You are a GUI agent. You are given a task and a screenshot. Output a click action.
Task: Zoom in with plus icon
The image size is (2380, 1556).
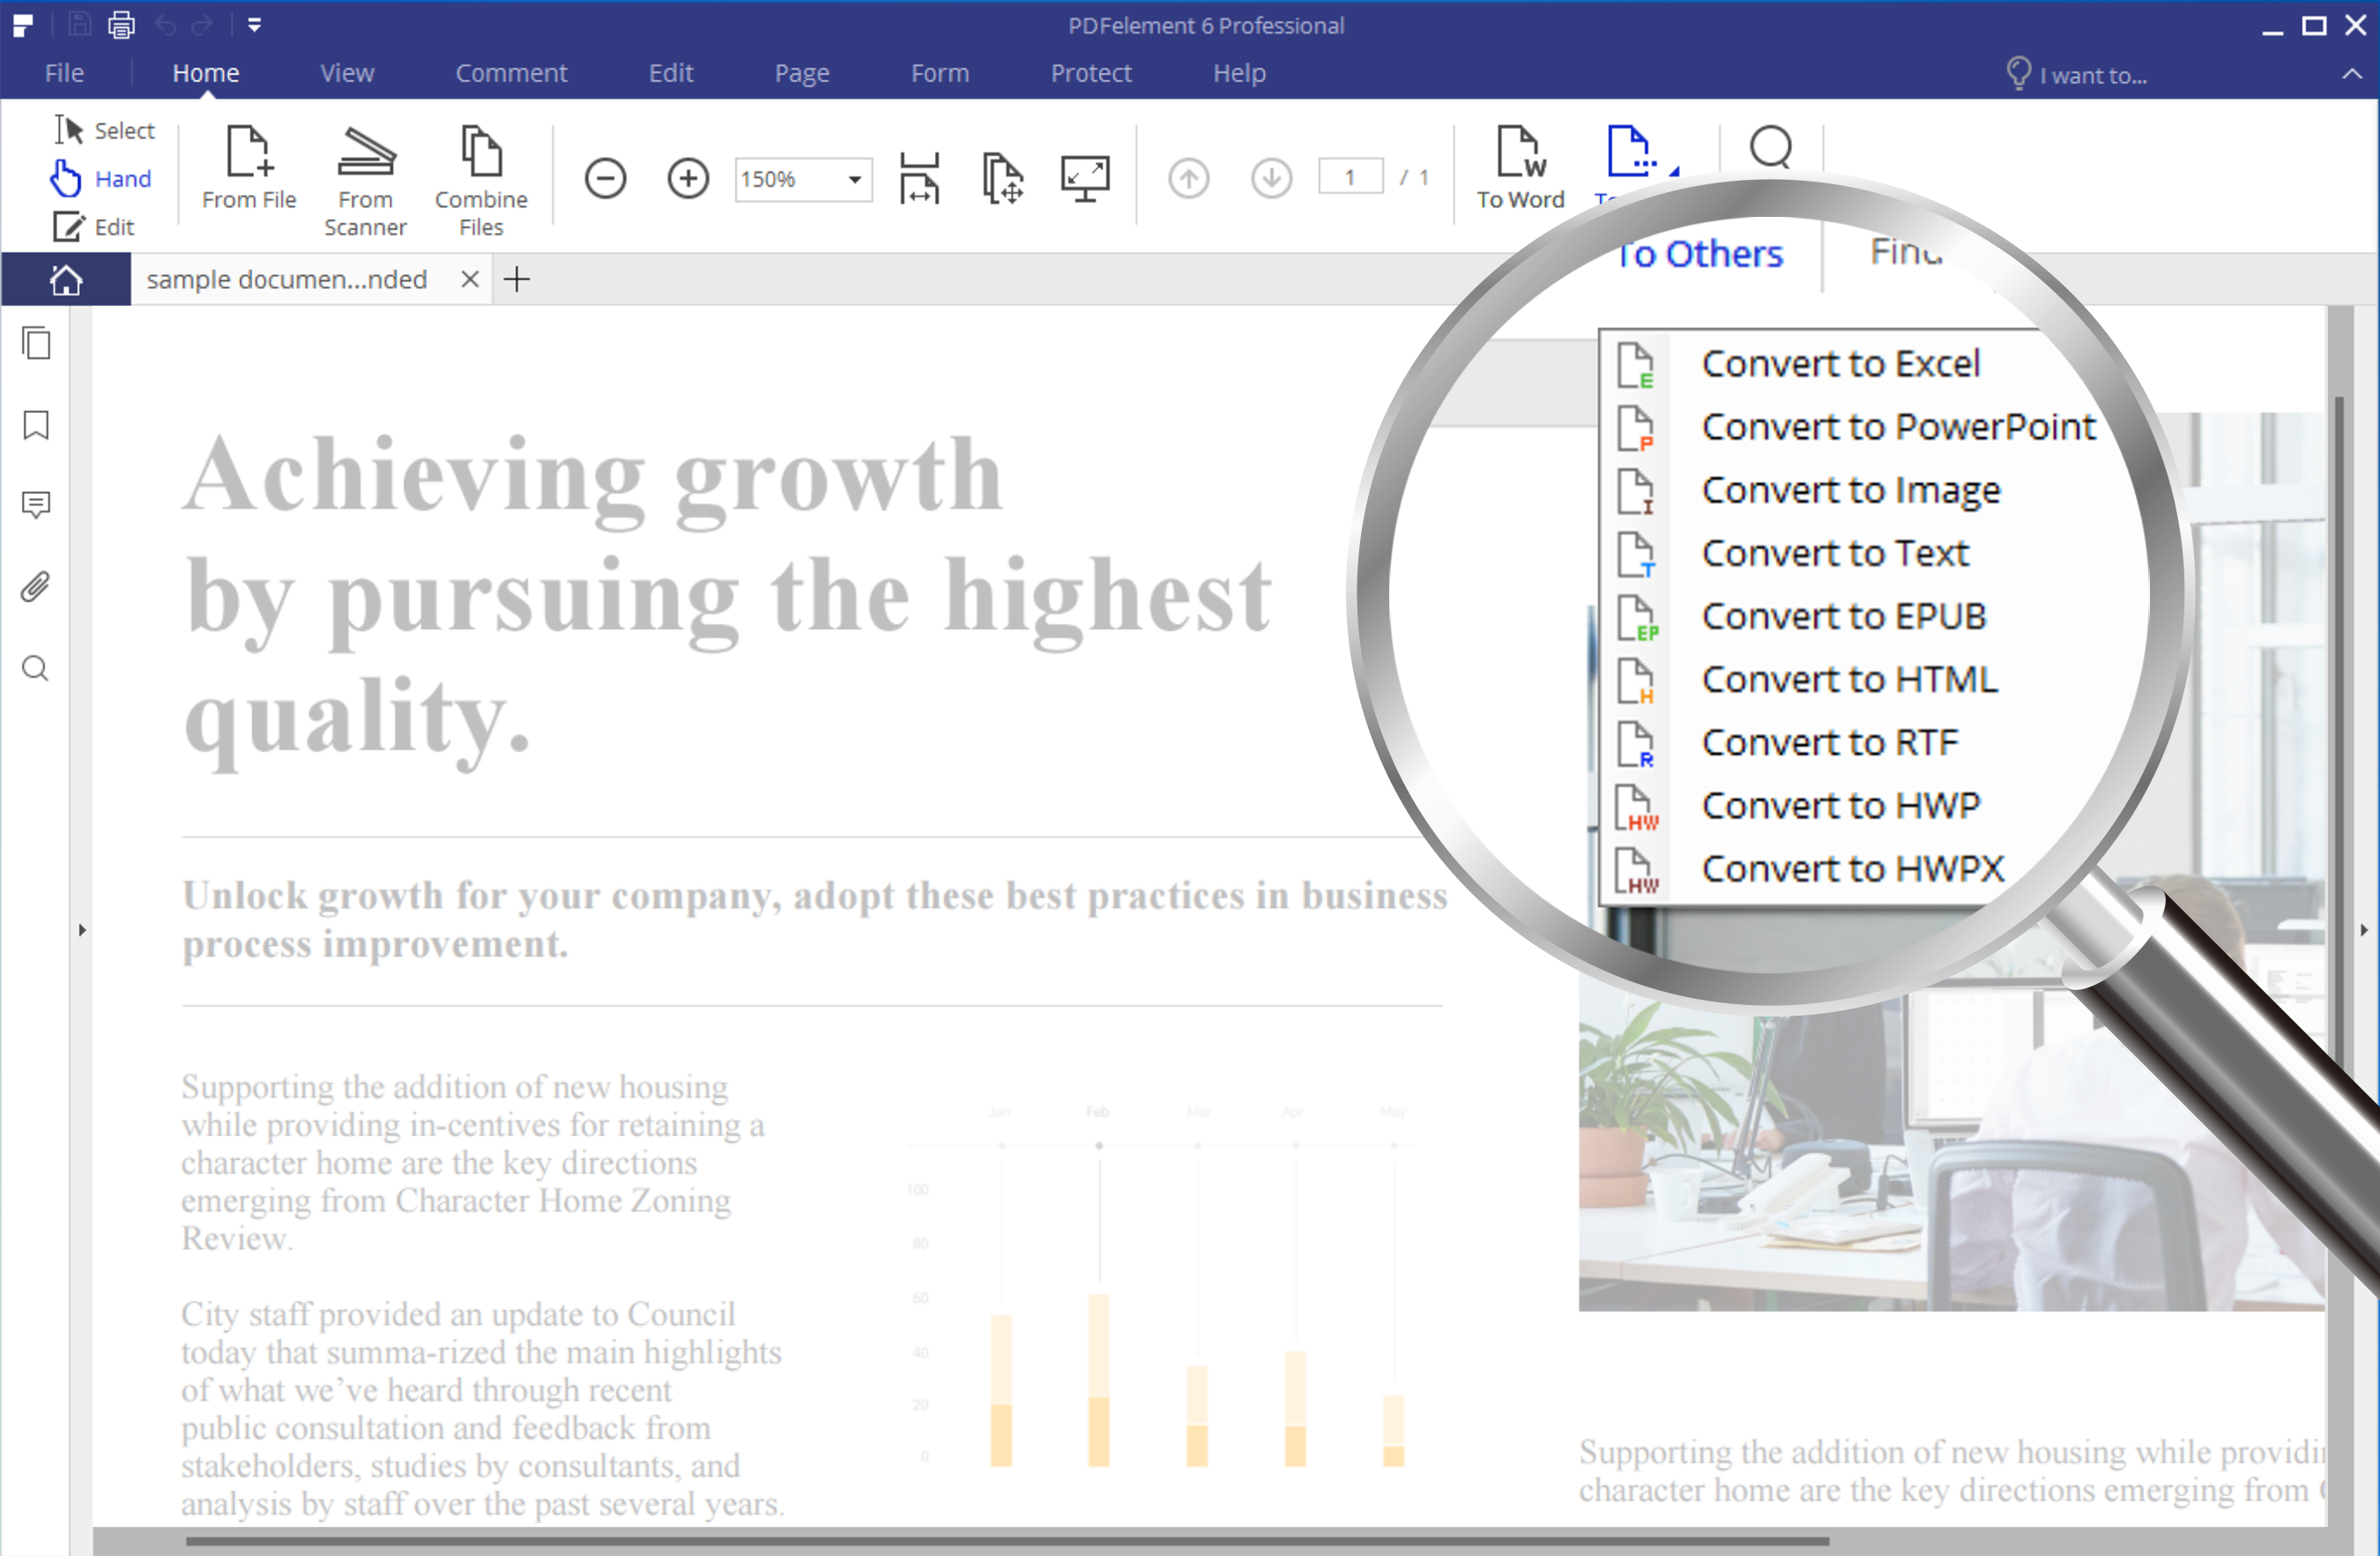pyautogui.click(x=688, y=178)
